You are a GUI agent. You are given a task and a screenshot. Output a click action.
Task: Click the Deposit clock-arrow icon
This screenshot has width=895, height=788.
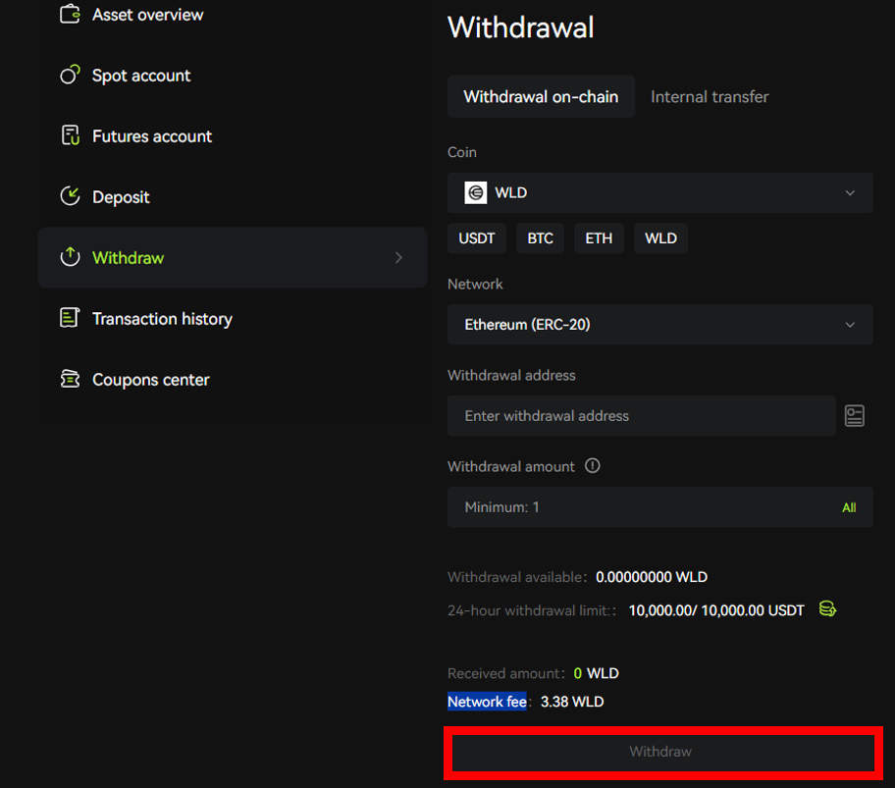tap(70, 196)
